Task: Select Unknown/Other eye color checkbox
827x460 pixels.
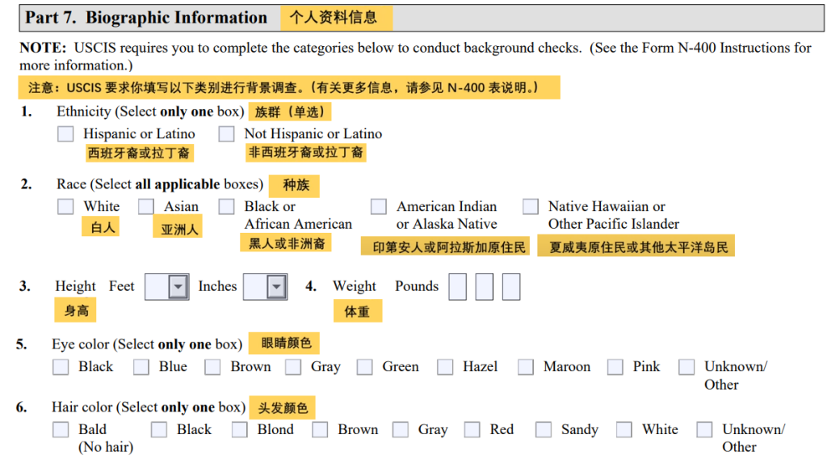Action: pos(686,367)
